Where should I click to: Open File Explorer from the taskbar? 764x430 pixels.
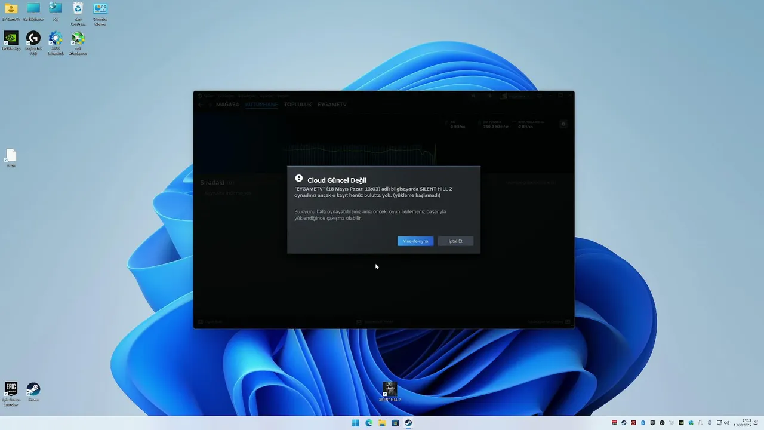(382, 423)
